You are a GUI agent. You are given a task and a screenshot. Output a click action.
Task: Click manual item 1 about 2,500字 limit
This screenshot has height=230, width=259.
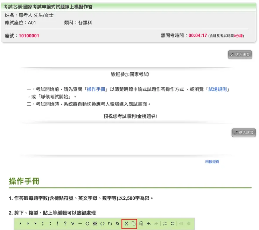[x=81, y=198]
